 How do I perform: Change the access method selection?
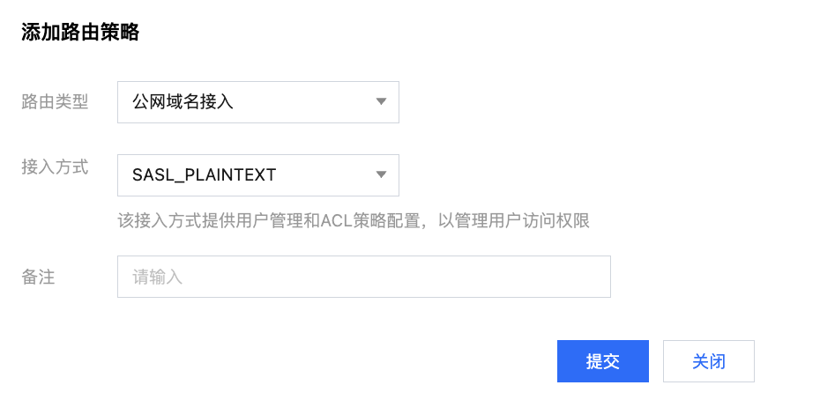[257, 174]
